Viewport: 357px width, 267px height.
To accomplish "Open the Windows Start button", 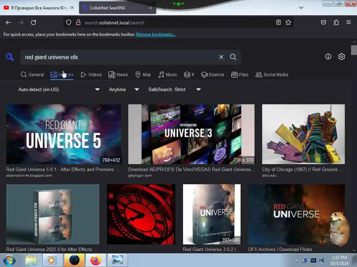I will coord(9,260).
